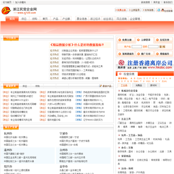Viewport: 174px width, 174px height.
Task: Click the 节能环保设备 subcategory link
Action: [x=154, y=95]
